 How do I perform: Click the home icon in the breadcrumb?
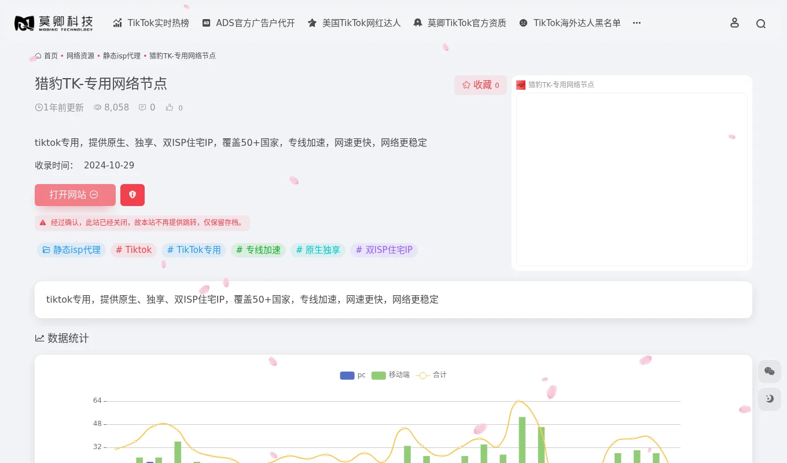[38, 56]
